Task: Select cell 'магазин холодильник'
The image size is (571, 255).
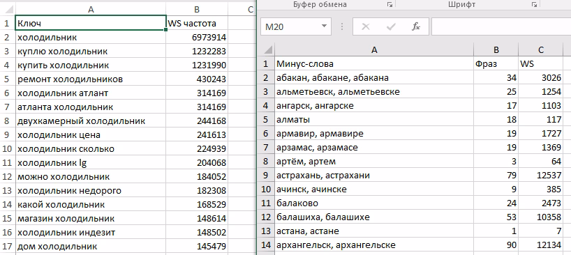Action: pyautogui.click(x=91, y=218)
